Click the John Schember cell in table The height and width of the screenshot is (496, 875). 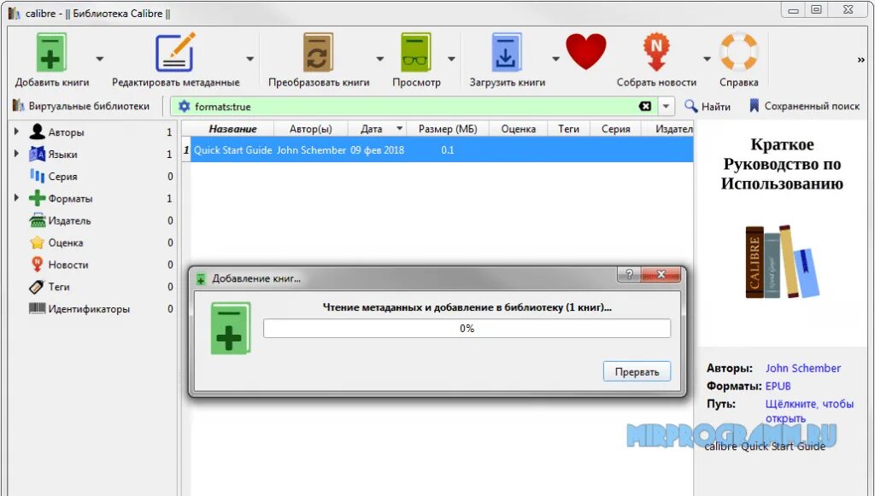click(x=311, y=150)
